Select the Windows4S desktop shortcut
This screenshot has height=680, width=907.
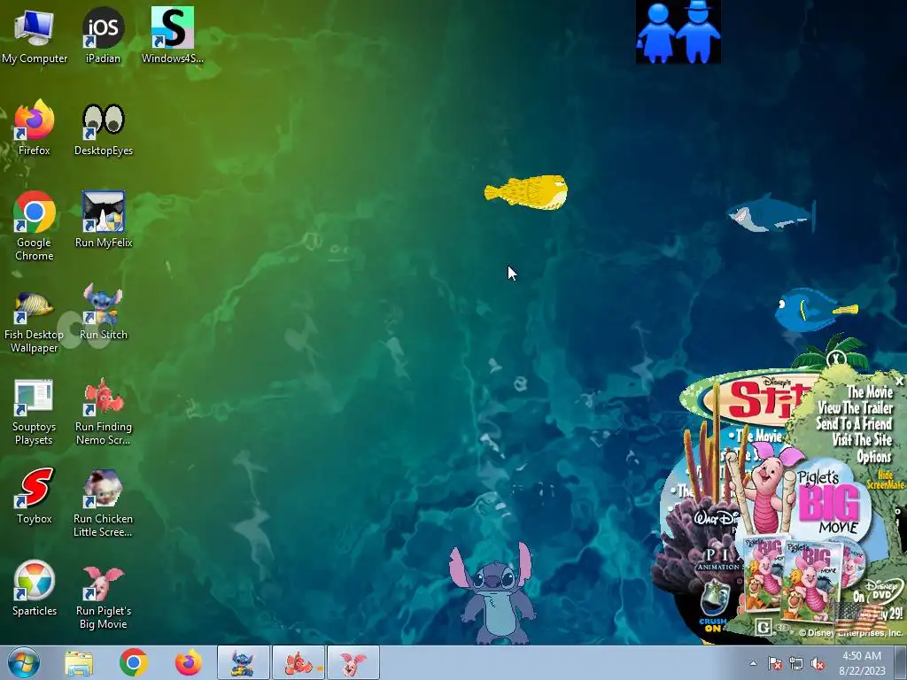(x=173, y=35)
